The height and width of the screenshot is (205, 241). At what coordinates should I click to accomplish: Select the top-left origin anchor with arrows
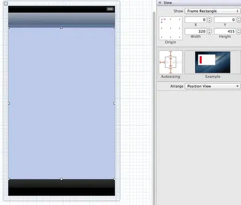(162, 20)
